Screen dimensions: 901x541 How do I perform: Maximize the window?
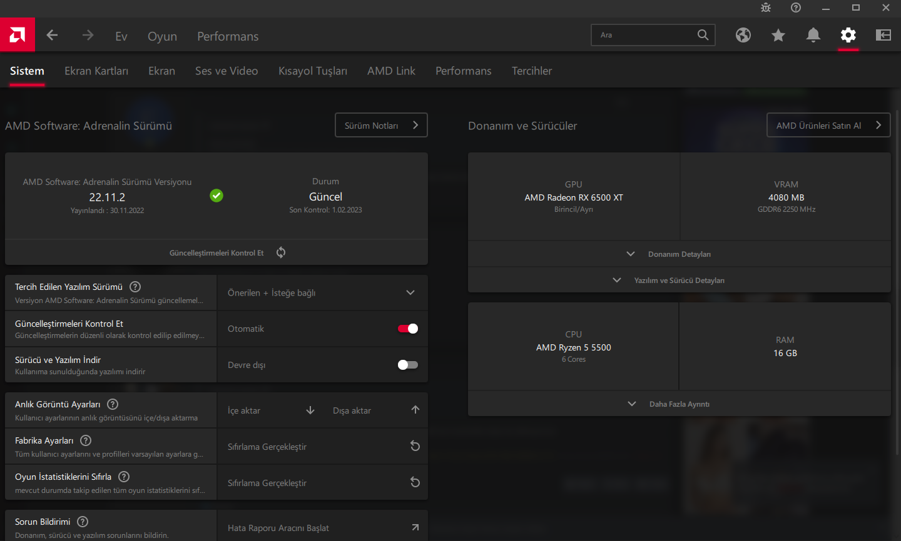856,7
